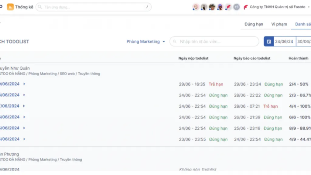Expand the row with 29/06 - 16:35 submission
311x175 pixels.
[24, 84]
